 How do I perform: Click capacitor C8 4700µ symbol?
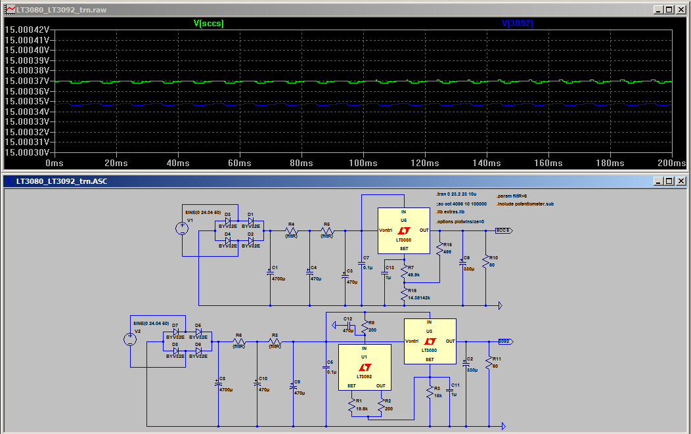pyautogui.click(x=218, y=384)
